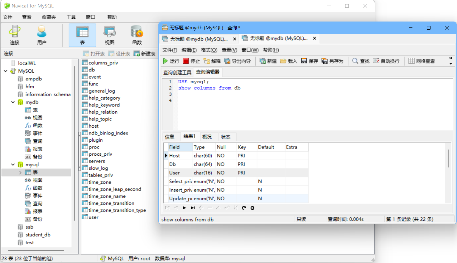457x263 pixels.
Task: Close the second 无标题 @mydb query tab
Action: tap(315, 38)
